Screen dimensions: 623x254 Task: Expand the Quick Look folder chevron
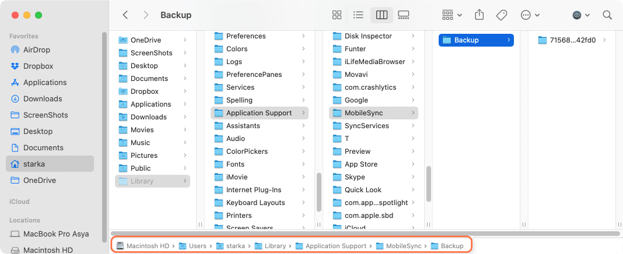[x=413, y=190]
